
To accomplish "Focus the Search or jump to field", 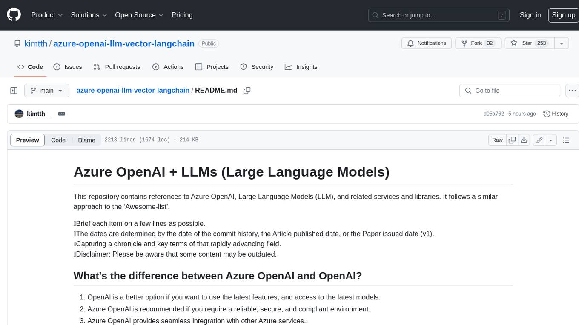I will [x=439, y=15].
